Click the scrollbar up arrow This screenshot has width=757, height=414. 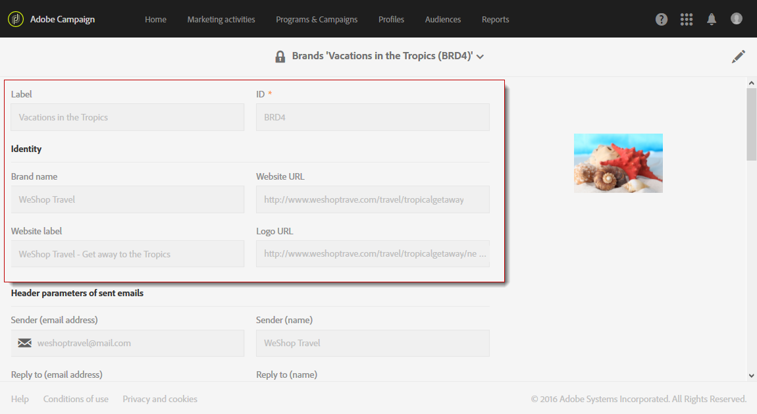751,83
